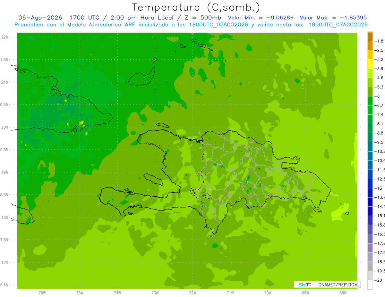Click the dark orange swatch above -1.8

coord(370,37)
